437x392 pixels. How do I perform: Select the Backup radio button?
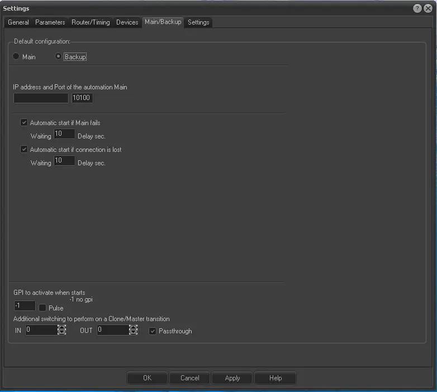click(x=58, y=57)
